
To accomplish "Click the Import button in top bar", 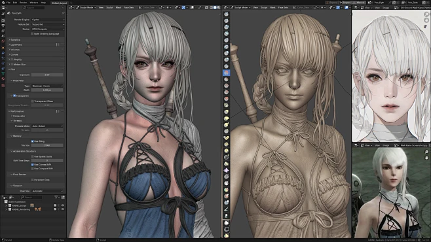I will [x=346, y=3].
